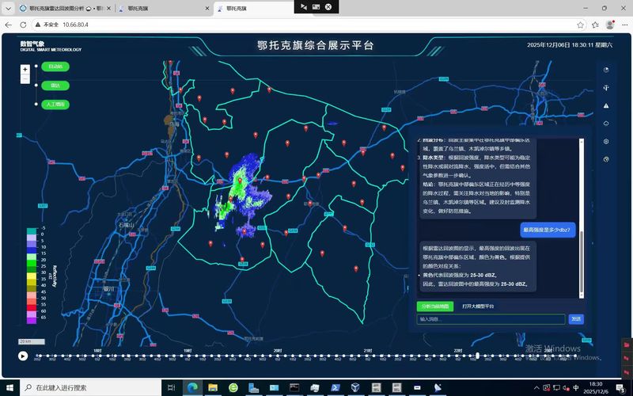Click the chat message input field
The height and width of the screenshot is (396, 633).
(x=491, y=319)
